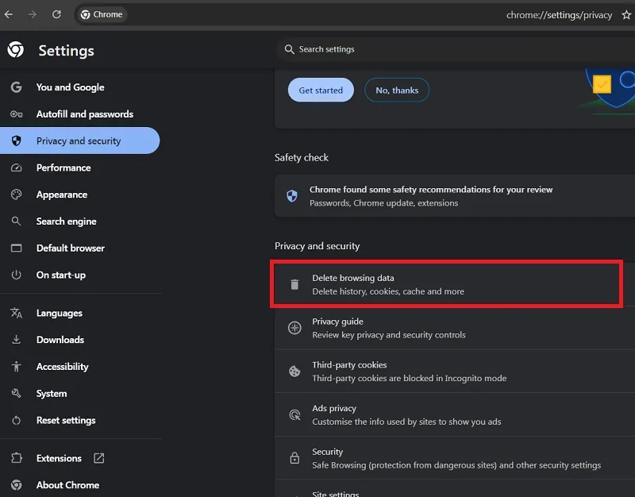Bookmark this page with star icon
The image size is (635, 497).
point(626,15)
